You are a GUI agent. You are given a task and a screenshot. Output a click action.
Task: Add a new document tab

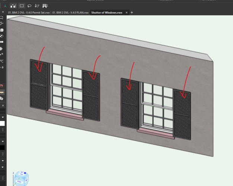tap(132, 13)
